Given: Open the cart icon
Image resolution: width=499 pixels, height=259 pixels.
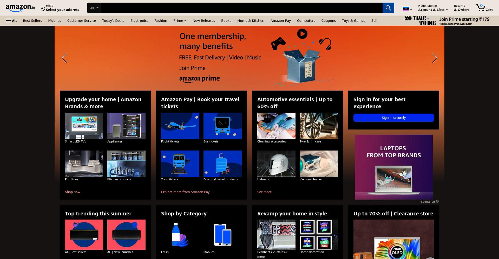Looking at the screenshot, I should pyautogui.click(x=484, y=8).
